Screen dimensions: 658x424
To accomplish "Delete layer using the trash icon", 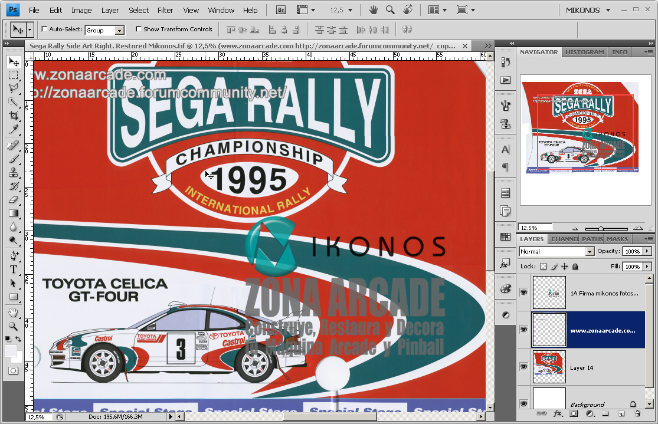I will point(637,413).
